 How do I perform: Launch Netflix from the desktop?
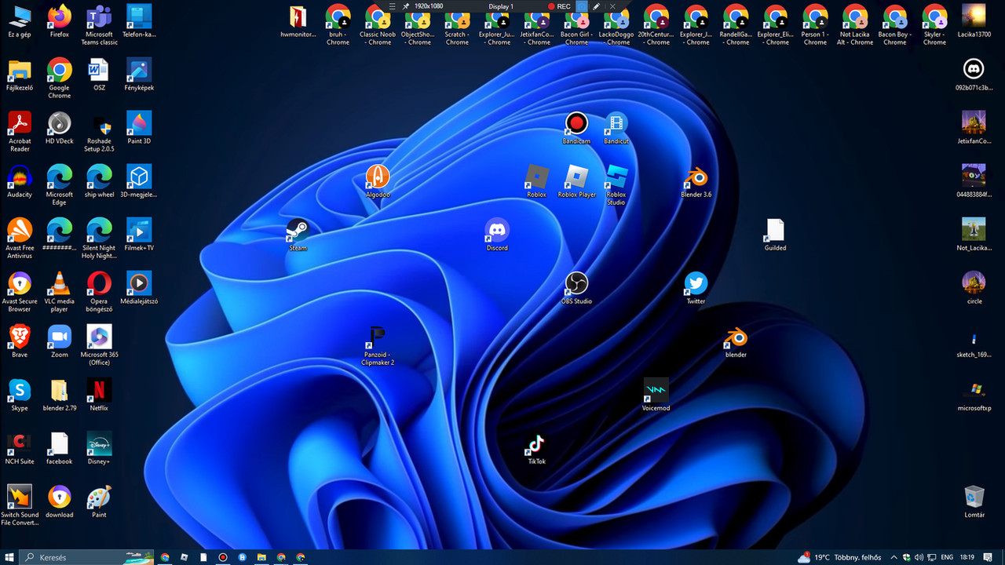pos(99,395)
